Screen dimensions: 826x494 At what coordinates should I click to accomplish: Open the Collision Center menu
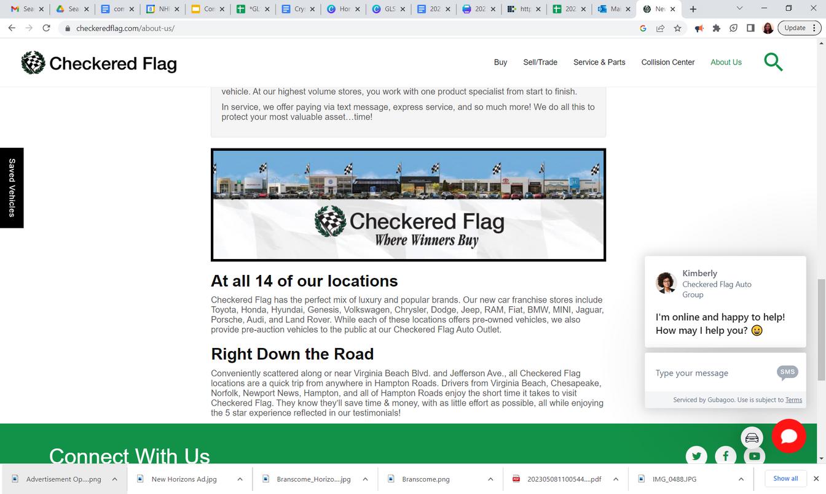[x=668, y=62]
